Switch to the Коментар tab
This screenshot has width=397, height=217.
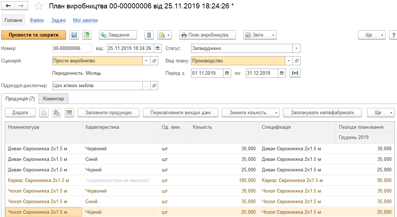tap(53, 99)
